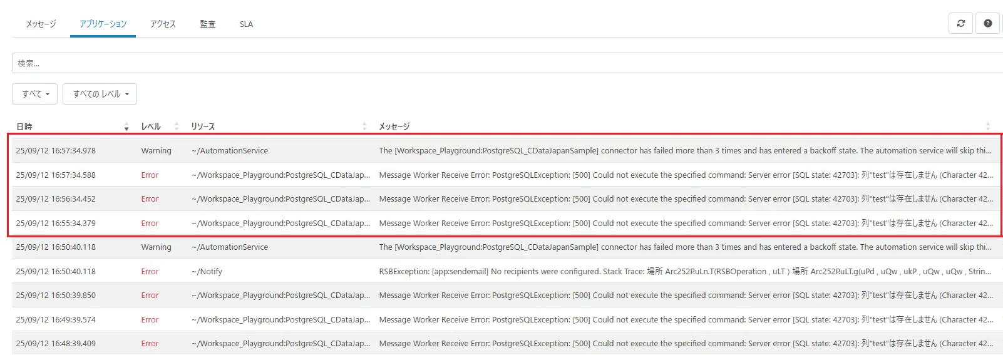
Task: Open the 監査 tab
Action: (x=208, y=24)
